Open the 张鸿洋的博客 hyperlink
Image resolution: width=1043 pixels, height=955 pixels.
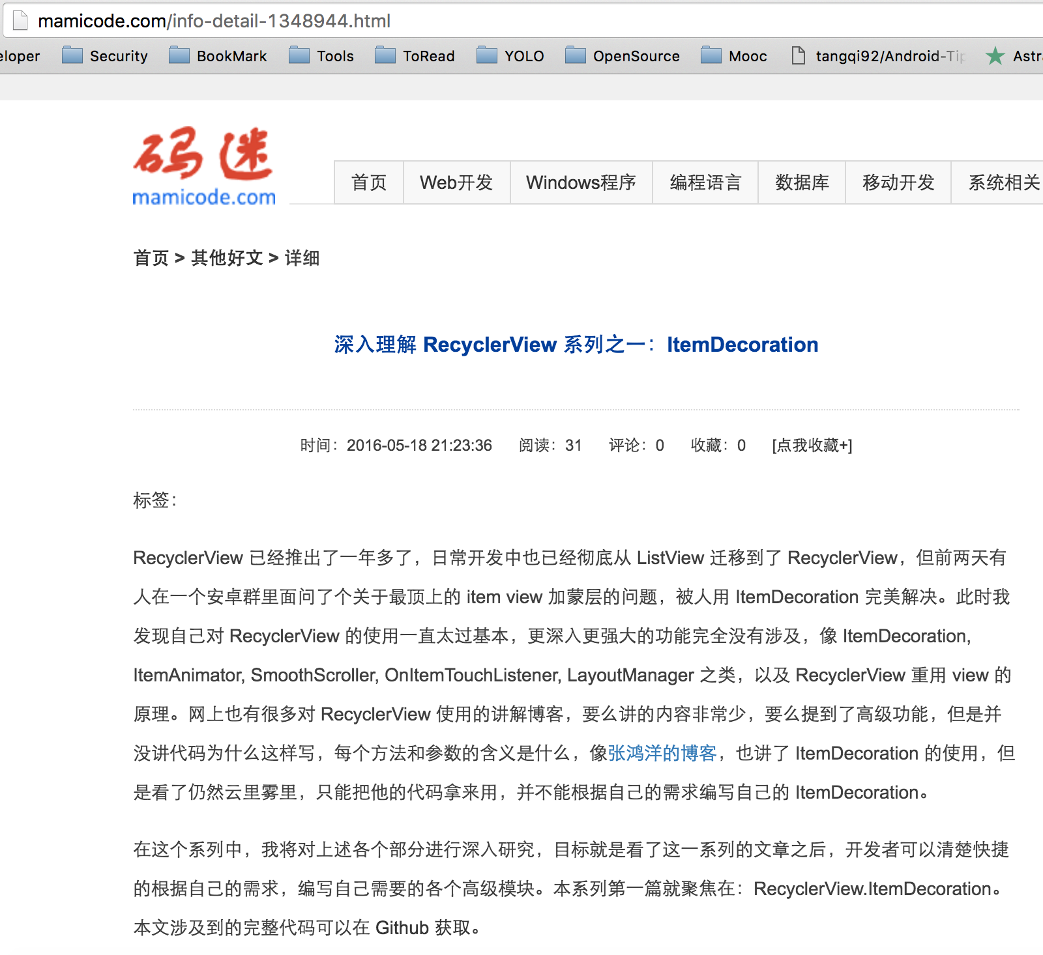(662, 753)
